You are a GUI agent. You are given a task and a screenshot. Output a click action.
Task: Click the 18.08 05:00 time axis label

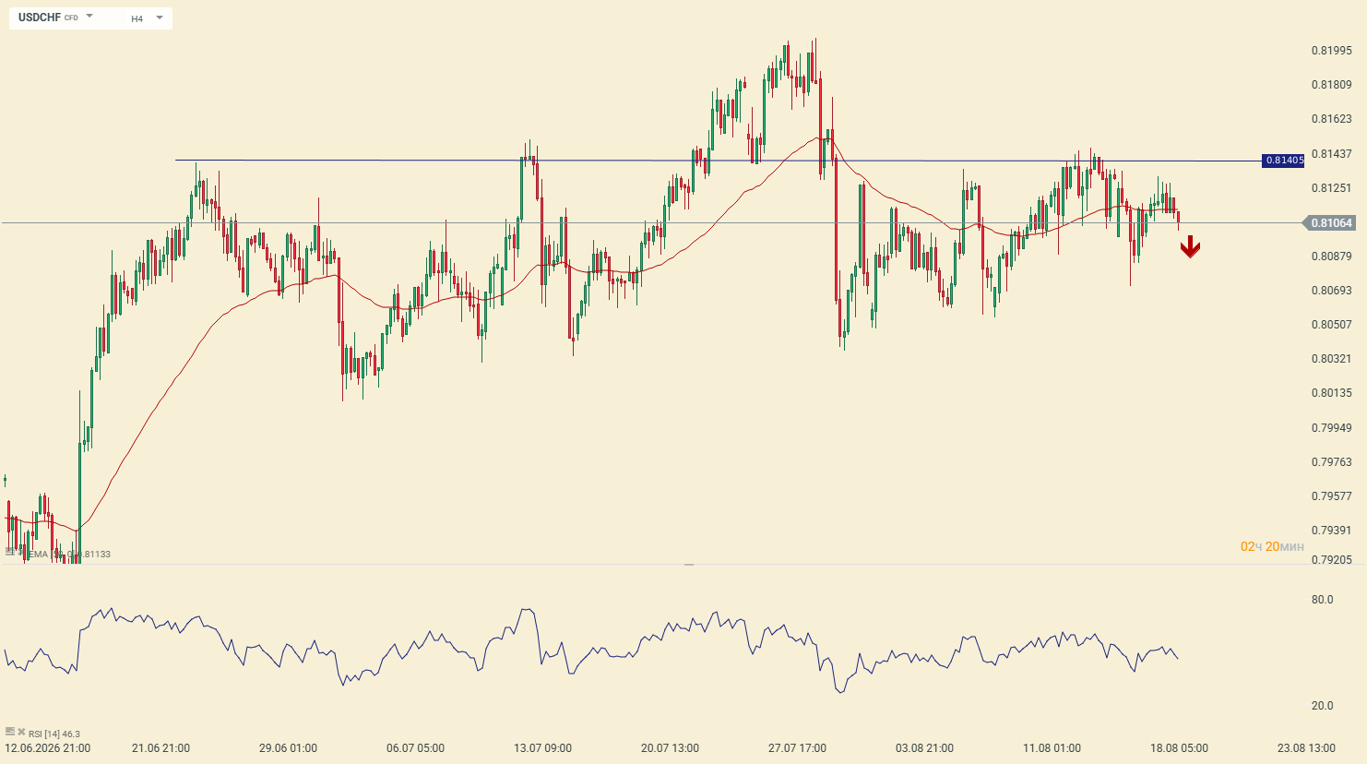coord(1179,748)
